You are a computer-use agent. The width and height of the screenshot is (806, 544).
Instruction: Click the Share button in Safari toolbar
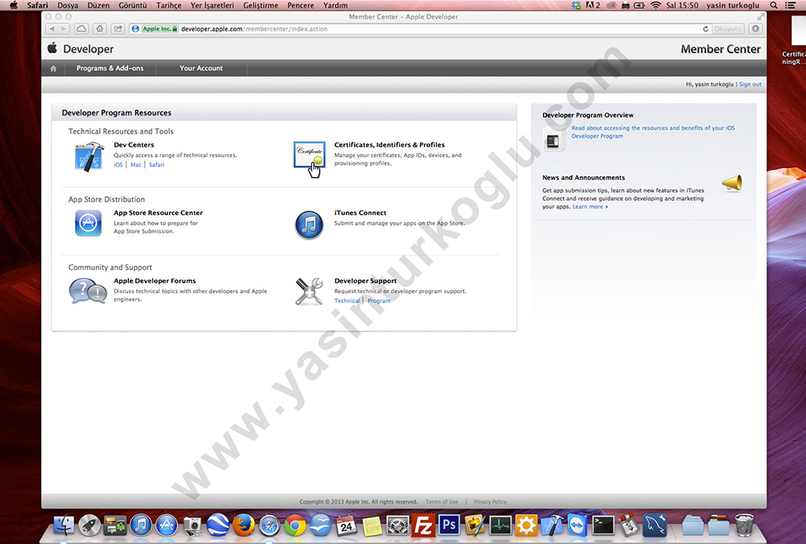[x=118, y=29]
